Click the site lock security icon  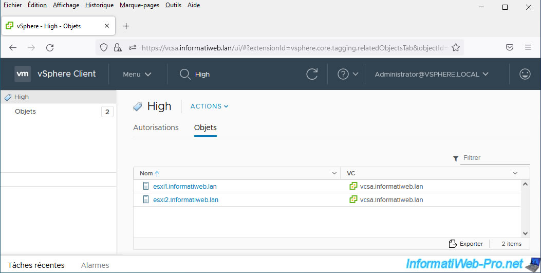point(118,48)
